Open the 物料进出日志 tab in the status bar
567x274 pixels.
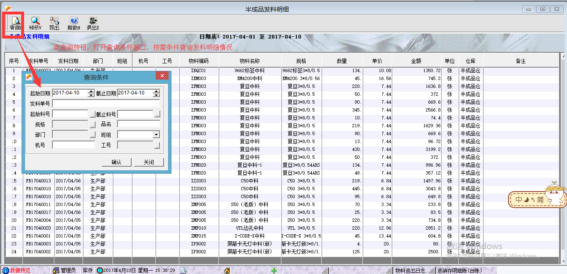tap(410, 270)
